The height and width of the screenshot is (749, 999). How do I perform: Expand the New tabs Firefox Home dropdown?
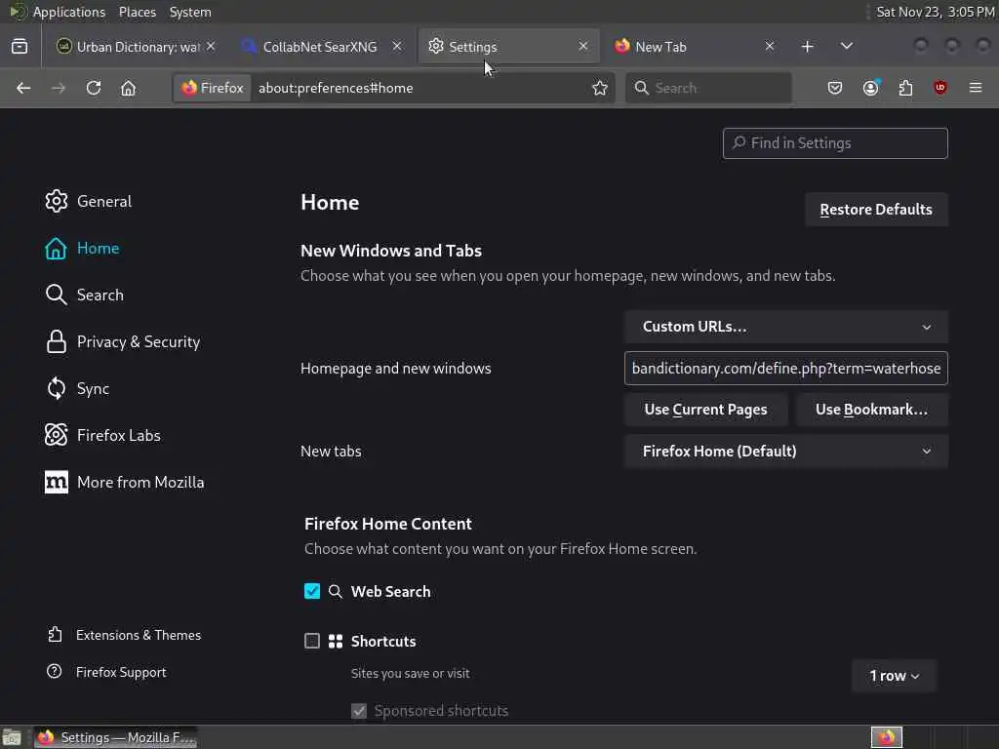point(786,451)
